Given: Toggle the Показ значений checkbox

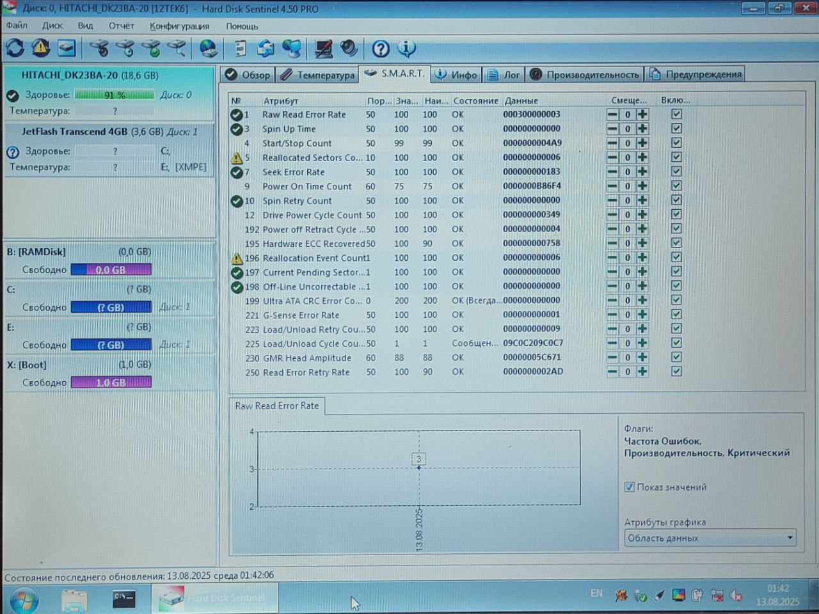Looking at the screenshot, I should click(630, 487).
